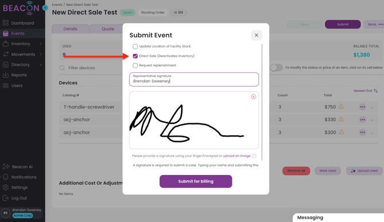This screenshot has height=222, width=384.
Task: Switch to the Quote tab
Action: [x=108, y=29]
